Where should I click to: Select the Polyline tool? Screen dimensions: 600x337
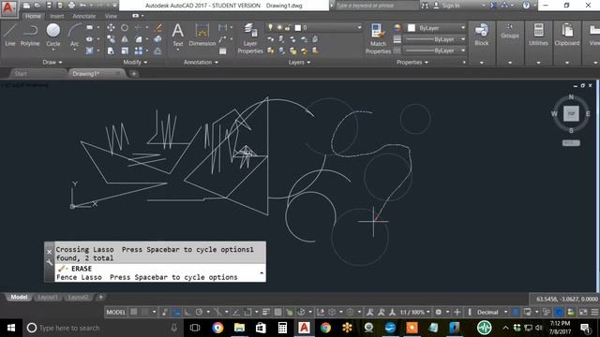(x=30, y=35)
